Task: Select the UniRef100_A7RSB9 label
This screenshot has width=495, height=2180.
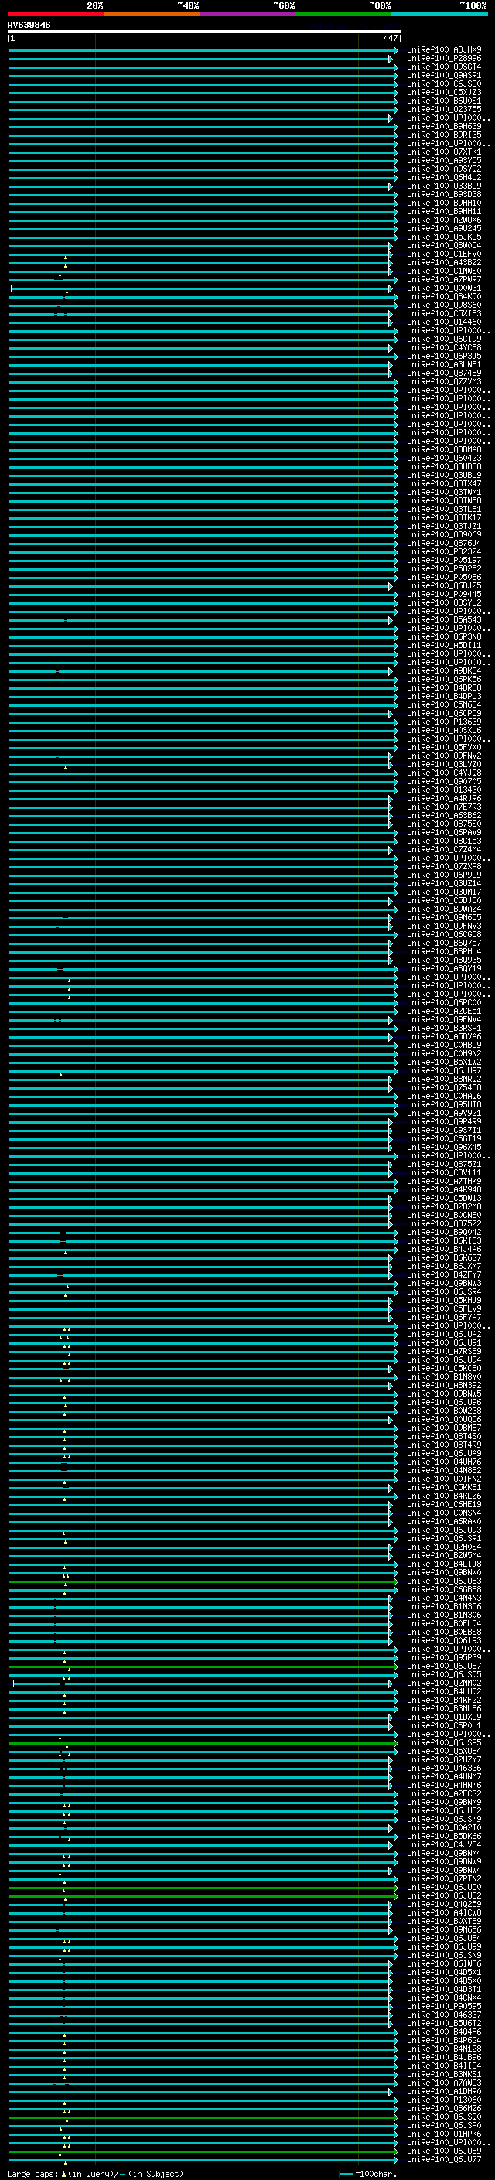Action: (x=444, y=1351)
